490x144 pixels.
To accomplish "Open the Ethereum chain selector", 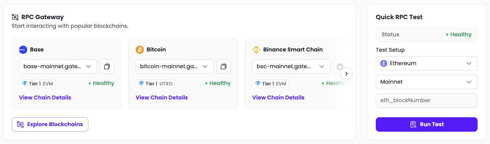I will pos(427,63).
